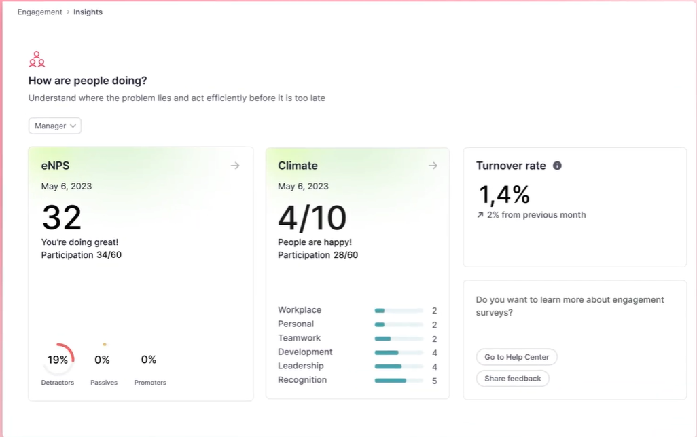Click the people group icon above heading
The image size is (697, 437).
tap(37, 60)
